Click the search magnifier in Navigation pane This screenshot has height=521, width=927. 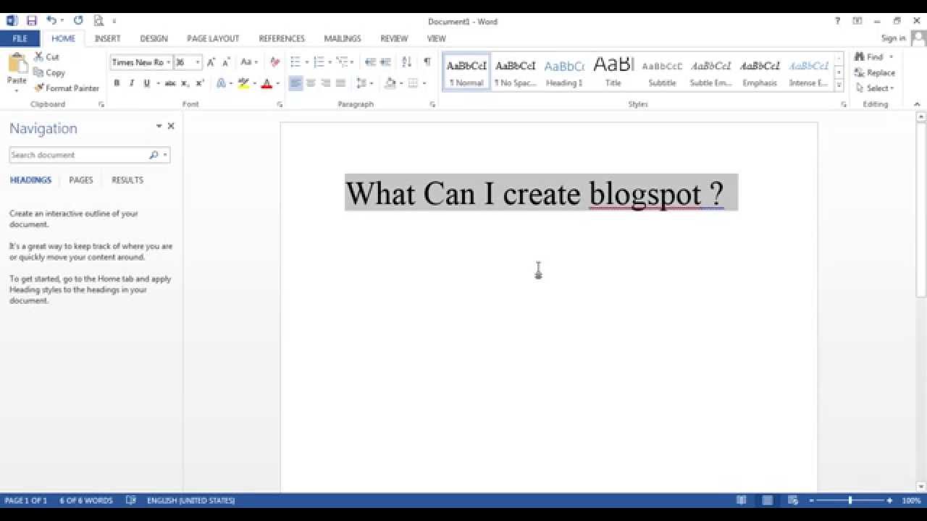pos(154,155)
